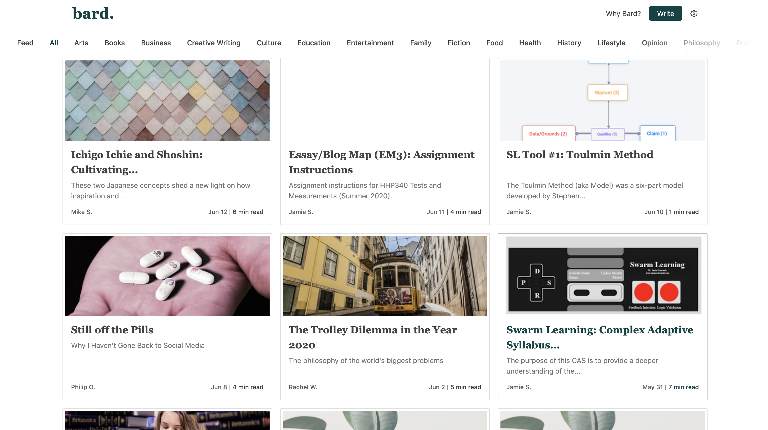
Task: Click the Write button
Action: tap(665, 13)
